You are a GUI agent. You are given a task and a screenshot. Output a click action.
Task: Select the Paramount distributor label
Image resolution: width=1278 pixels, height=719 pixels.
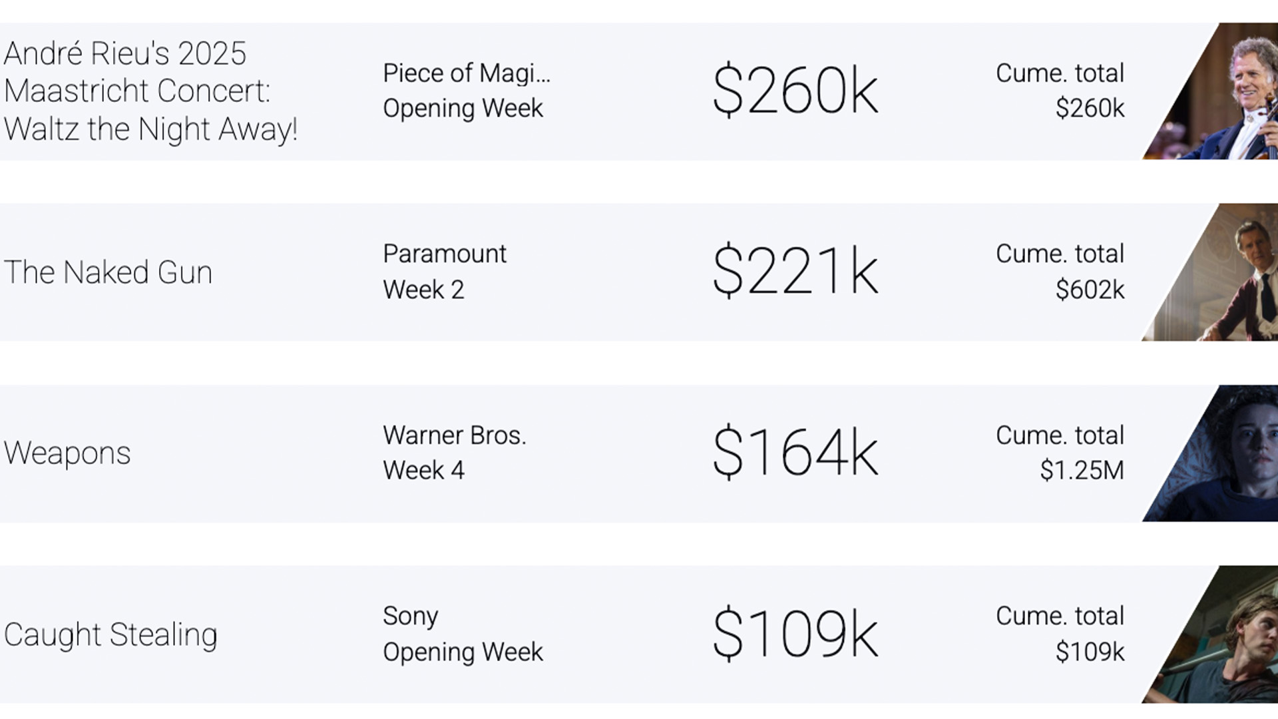point(445,254)
